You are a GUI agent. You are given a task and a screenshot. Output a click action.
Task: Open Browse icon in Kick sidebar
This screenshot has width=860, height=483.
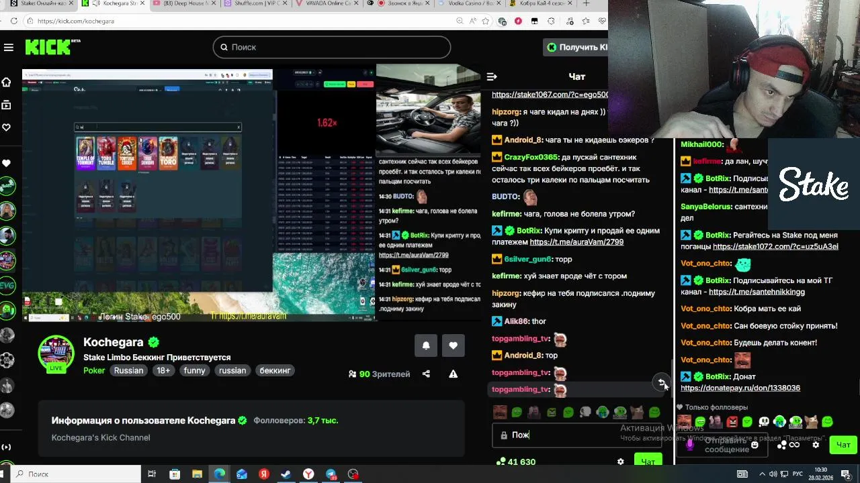click(6, 105)
